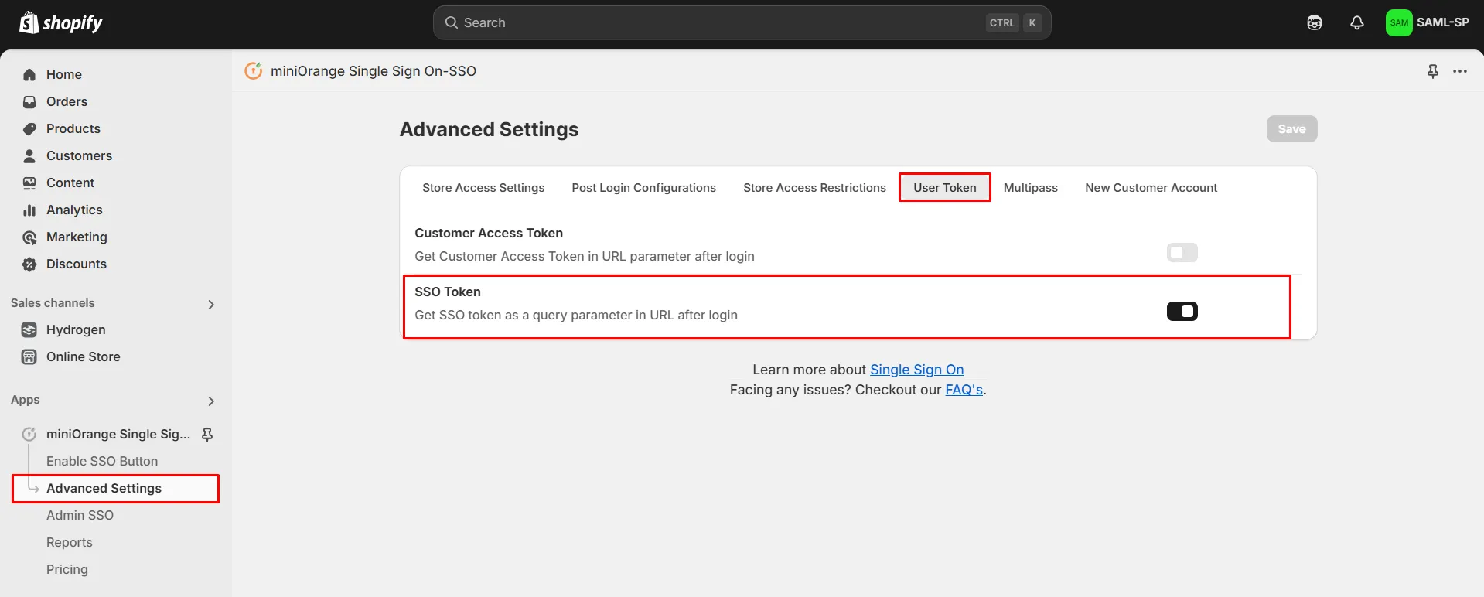Click miniOrange logo in app header
Image resolution: width=1484 pixels, height=597 pixels.
pos(254,70)
